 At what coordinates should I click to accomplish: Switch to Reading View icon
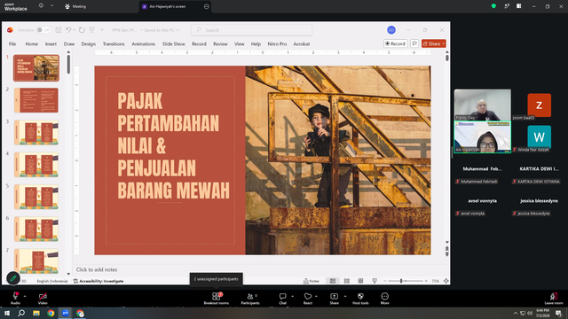pyautogui.click(x=360, y=281)
